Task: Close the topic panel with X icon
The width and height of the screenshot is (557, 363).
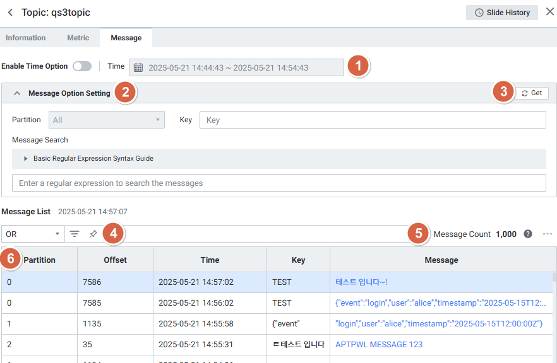Action: 549,12
